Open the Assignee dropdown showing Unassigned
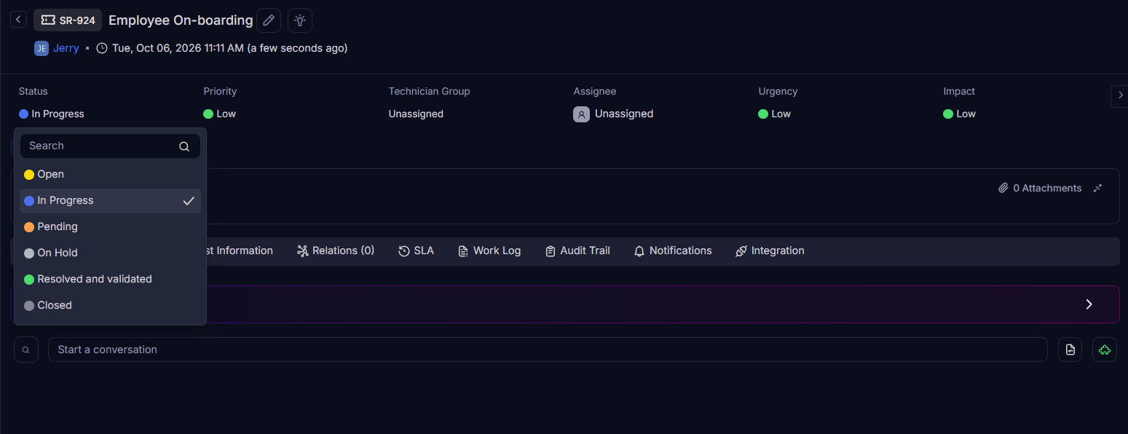This screenshot has width=1128, height=434. [613, 114]
